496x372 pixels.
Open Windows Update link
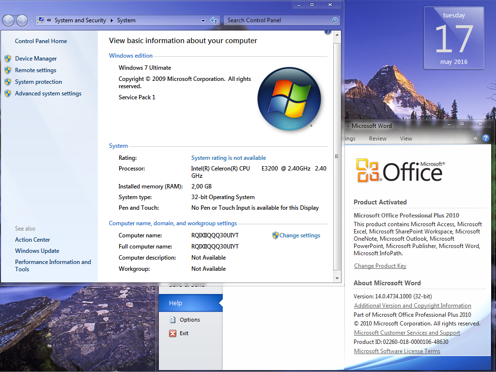(x=37, y=251)
